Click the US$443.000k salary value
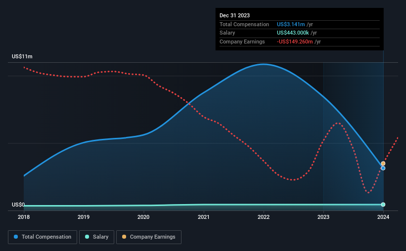Image resolution: width=406 pixels, height=251 pixels. click(293, 33)
